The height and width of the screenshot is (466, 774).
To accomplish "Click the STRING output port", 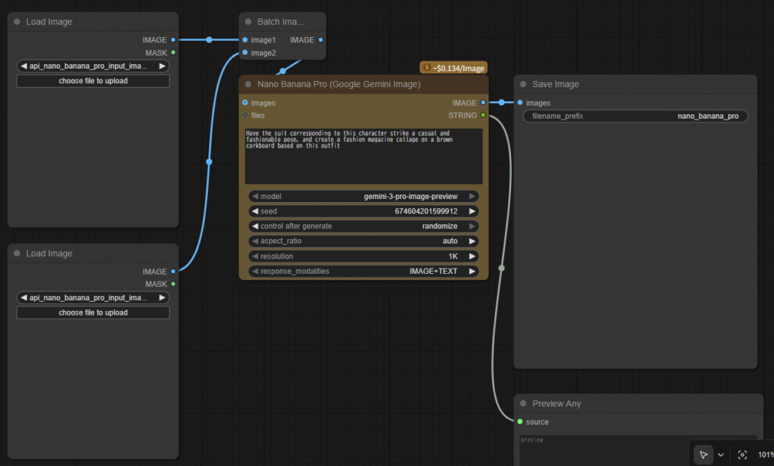I will pos(483,115).
